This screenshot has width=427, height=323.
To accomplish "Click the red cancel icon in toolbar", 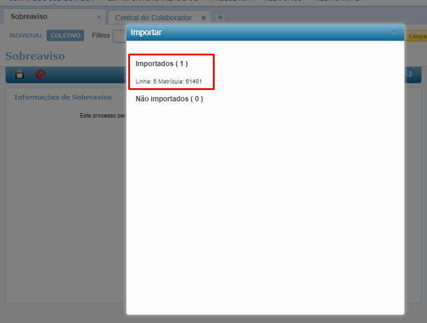I will point(41,74).
